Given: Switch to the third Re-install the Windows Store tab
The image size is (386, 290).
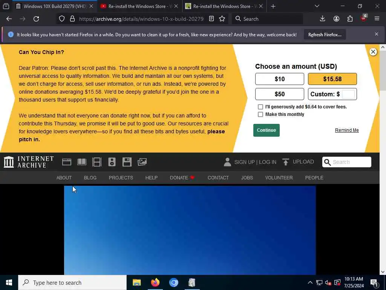Looking at the screenshot, I should [224, 6].
